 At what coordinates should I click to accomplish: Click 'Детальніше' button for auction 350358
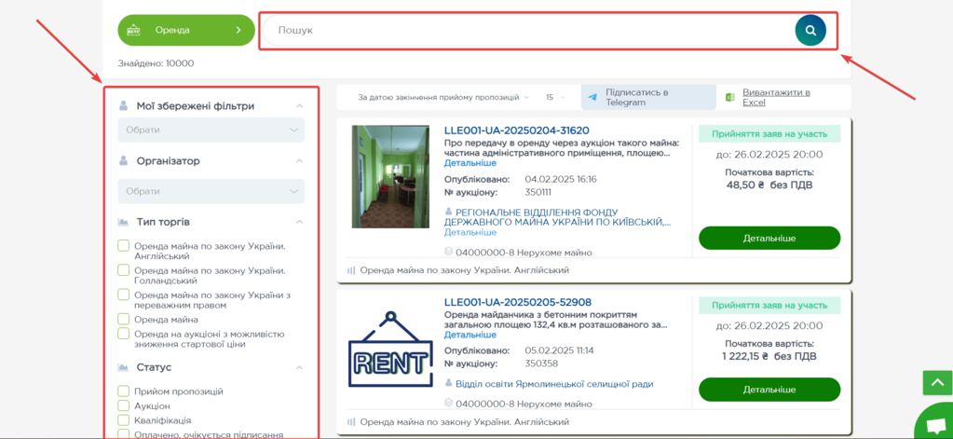(x=769, y=389)
